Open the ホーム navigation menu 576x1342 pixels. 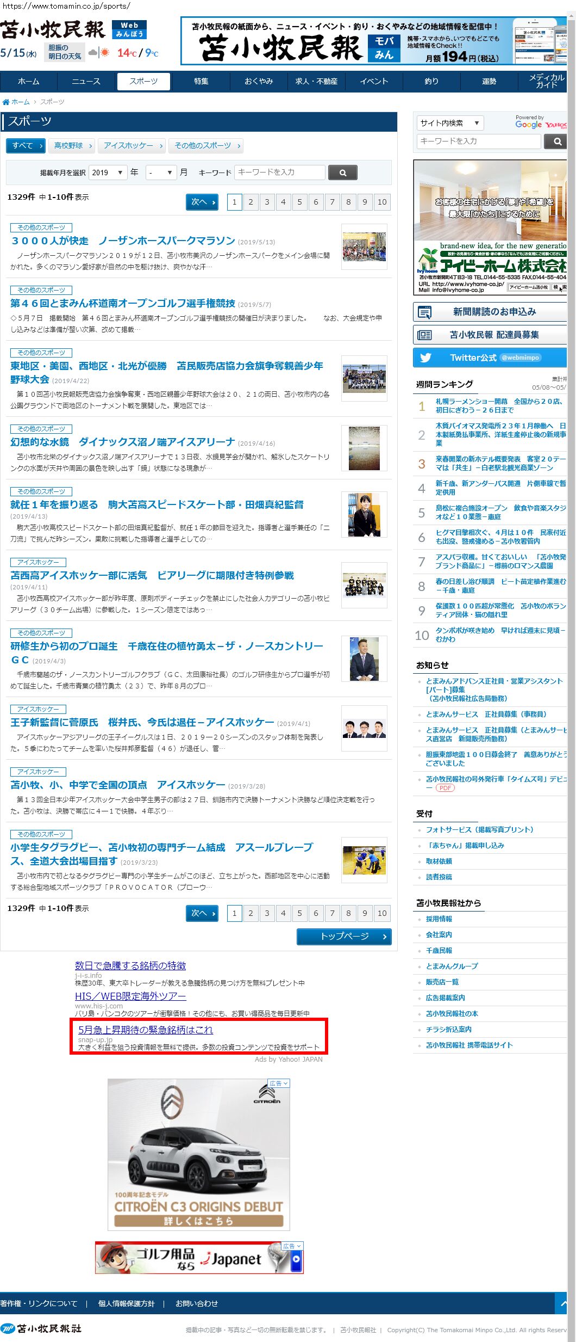coord(29,82)
